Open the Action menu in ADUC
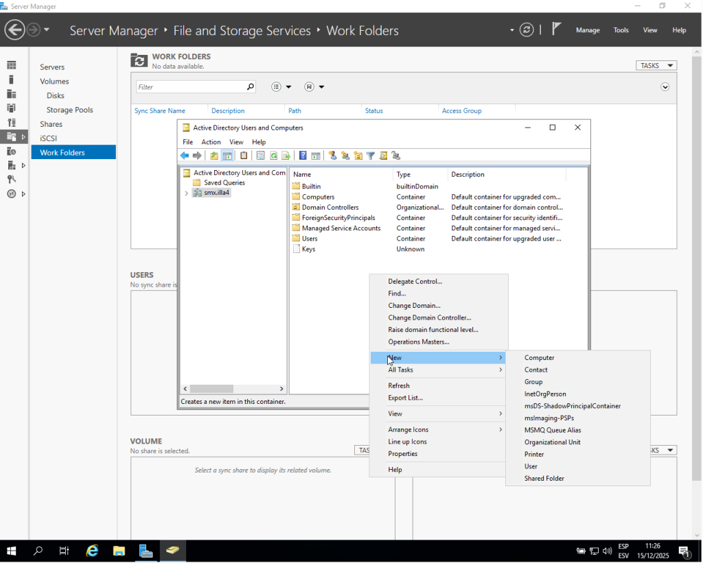Screen dimensions: 703x563 pos(211,142)
